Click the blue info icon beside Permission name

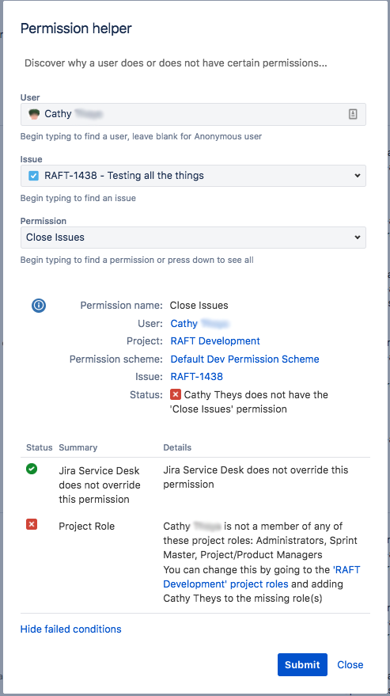click(39, 306)
